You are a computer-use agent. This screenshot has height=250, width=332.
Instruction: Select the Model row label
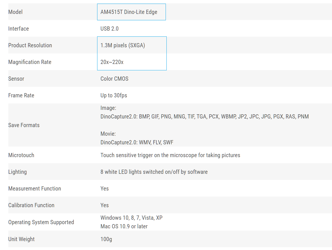tap(15, 12)
